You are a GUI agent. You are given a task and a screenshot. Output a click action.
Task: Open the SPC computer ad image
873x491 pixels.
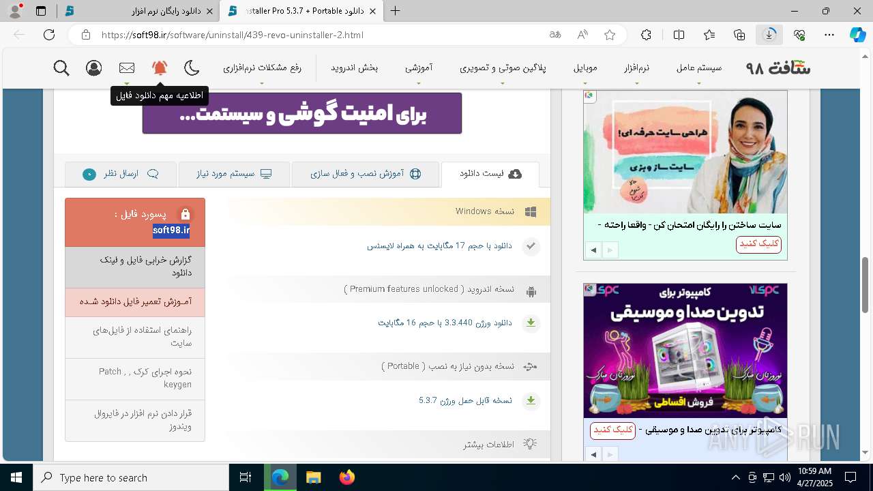685,351
